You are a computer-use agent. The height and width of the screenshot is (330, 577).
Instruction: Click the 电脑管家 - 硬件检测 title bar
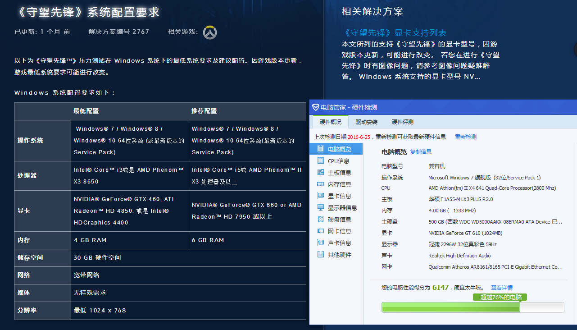pyautogui.click(x=443, y=107)
